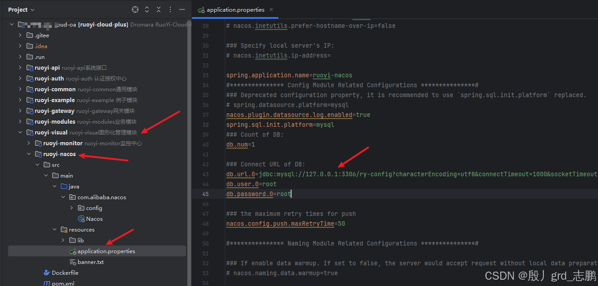Close the application.properties tab
Screen dimensions: 598x286
(271, 9)
